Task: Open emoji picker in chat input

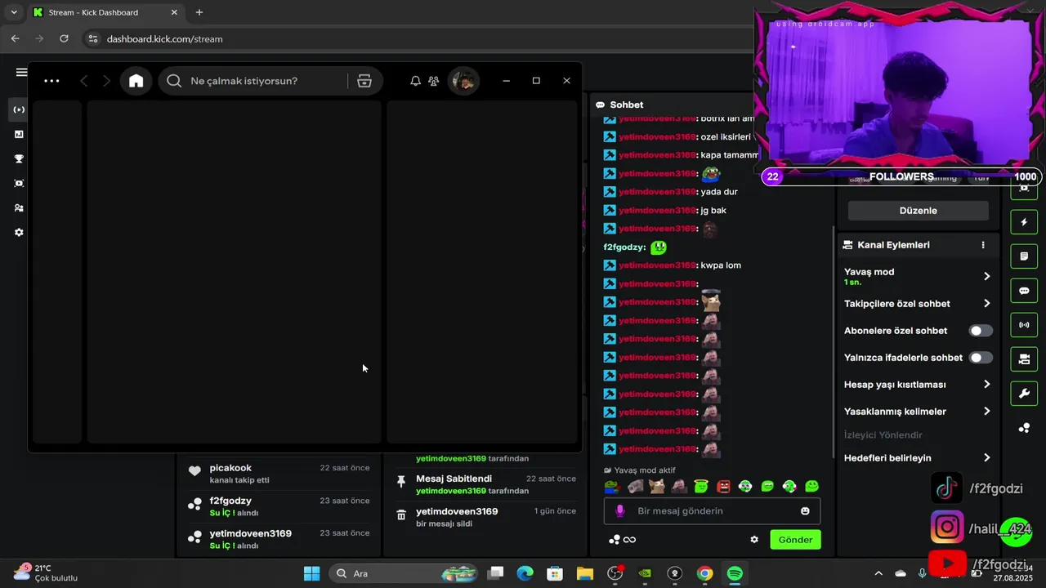Action: (805, 511)
